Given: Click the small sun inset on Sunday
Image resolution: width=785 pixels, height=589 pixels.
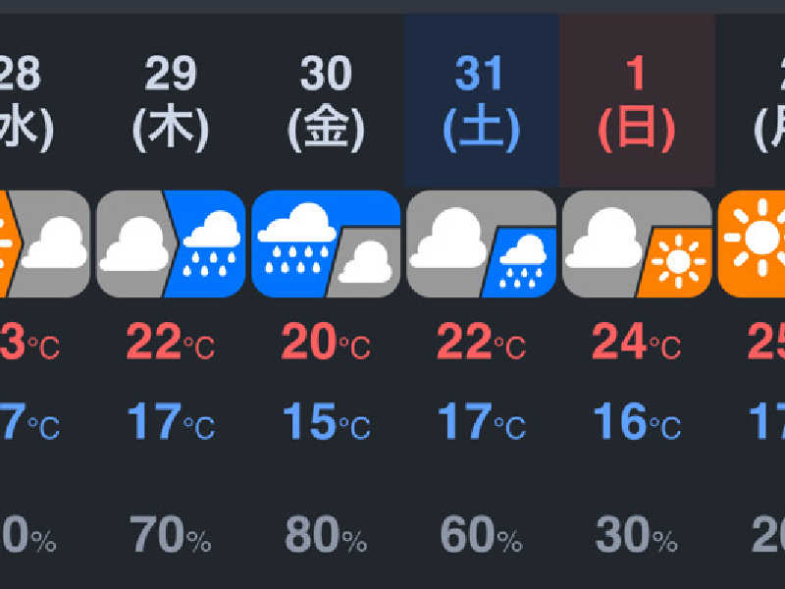Looking at the screenshot, I should pos(675,262).
